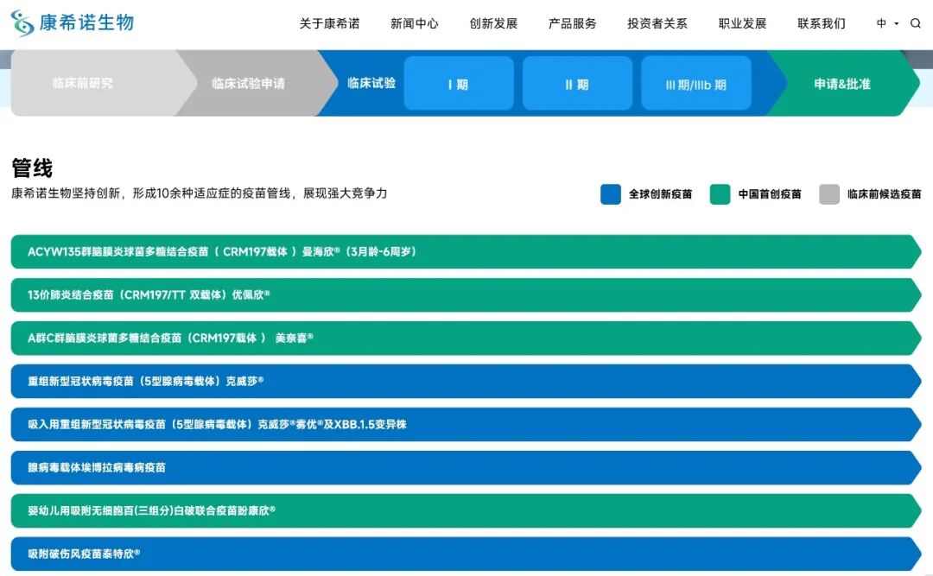The height and width of the screenshot is (576, 933).
Task: Open the 腺病毒载体埃博拉病毒病疫苗 row
Action: [x=466, y=467]
